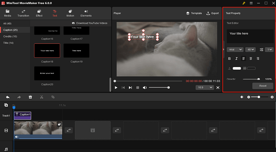Image resolution: width=276 pixels, height=152 pixels.
Task: Expand the 16:9 aspect ratio dropdown
Action: (x=205, y=88)
